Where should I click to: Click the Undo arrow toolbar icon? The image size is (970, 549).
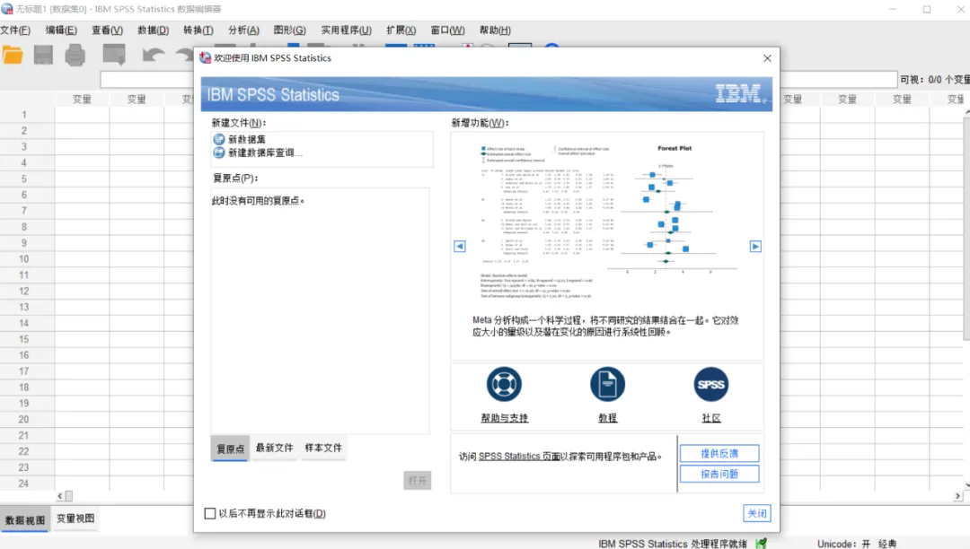point(153,56)
